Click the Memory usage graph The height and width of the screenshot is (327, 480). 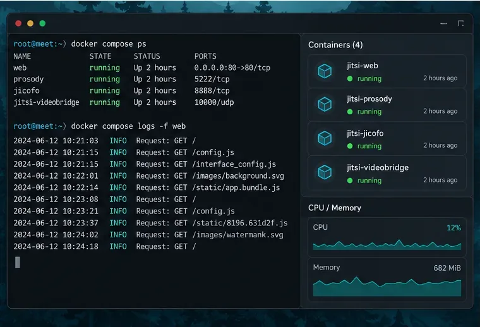click(x=387, y=287)
